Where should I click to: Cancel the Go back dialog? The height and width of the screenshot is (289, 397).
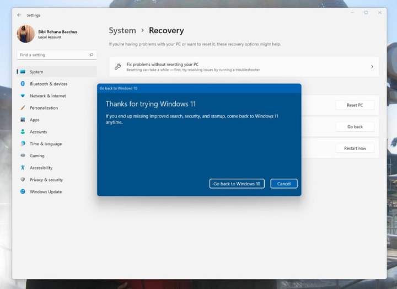tap(283, 184)
